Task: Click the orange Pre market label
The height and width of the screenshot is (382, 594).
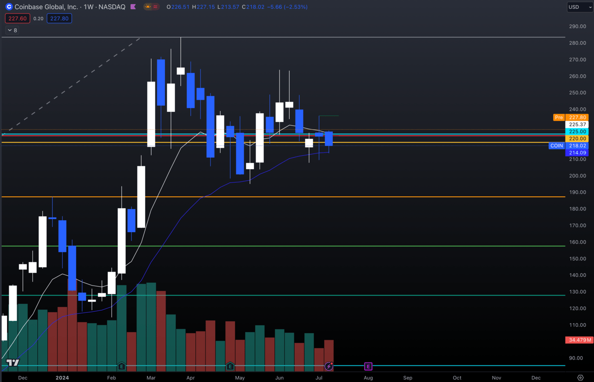Action: [559, 117]
